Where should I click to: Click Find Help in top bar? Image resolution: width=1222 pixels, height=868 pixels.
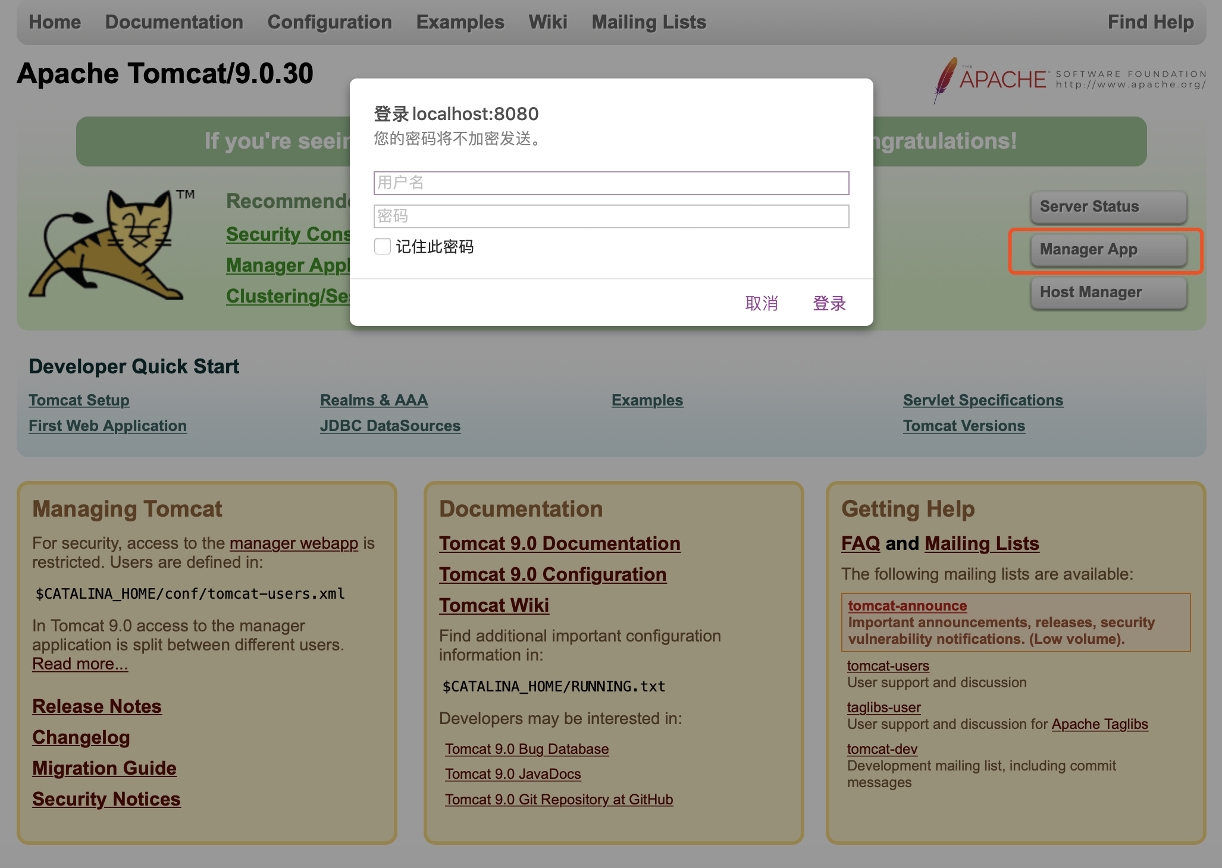[1150, 22]
